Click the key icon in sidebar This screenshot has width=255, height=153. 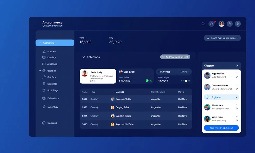click(44, 77)
